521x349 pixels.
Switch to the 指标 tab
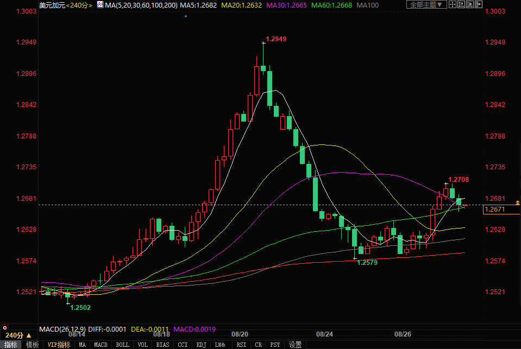tap(10, 345)
